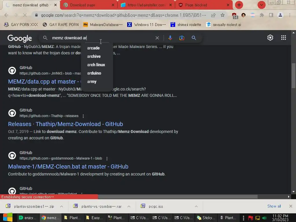Close the Page blocked tab

tap(228, 5)
